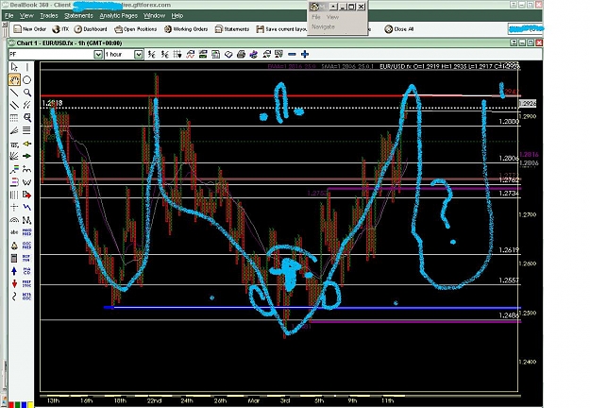The image size is (590, 408).
Task: Click the ITX toolbar button
Action: coord(60,29)
